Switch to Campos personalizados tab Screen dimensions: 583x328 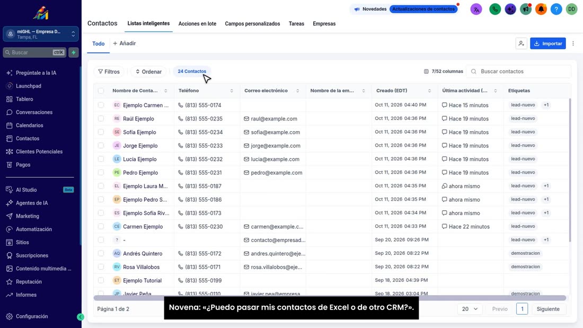pos(252,23)
